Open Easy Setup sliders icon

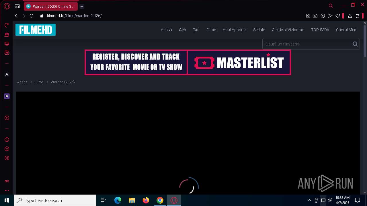point(358,16)
